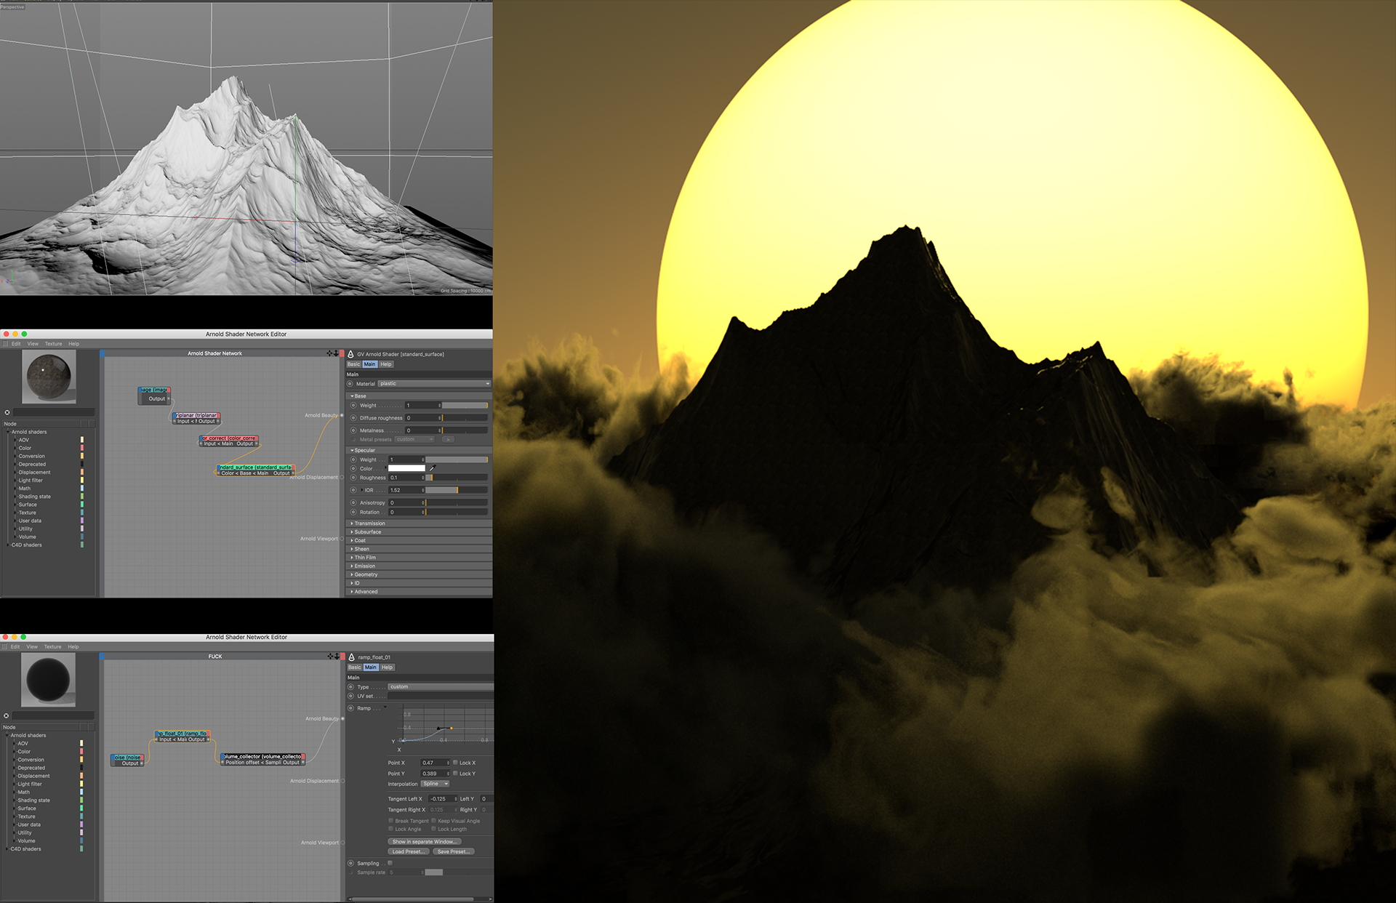This screenshot has height=903, width=1396.
Task: Click eyedropper icon beside Specular Color
Action: point(433,468)
